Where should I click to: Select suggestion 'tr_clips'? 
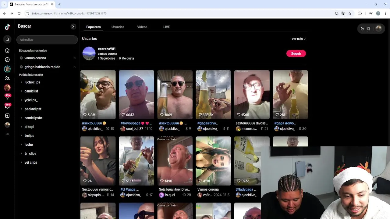[30, 154]
